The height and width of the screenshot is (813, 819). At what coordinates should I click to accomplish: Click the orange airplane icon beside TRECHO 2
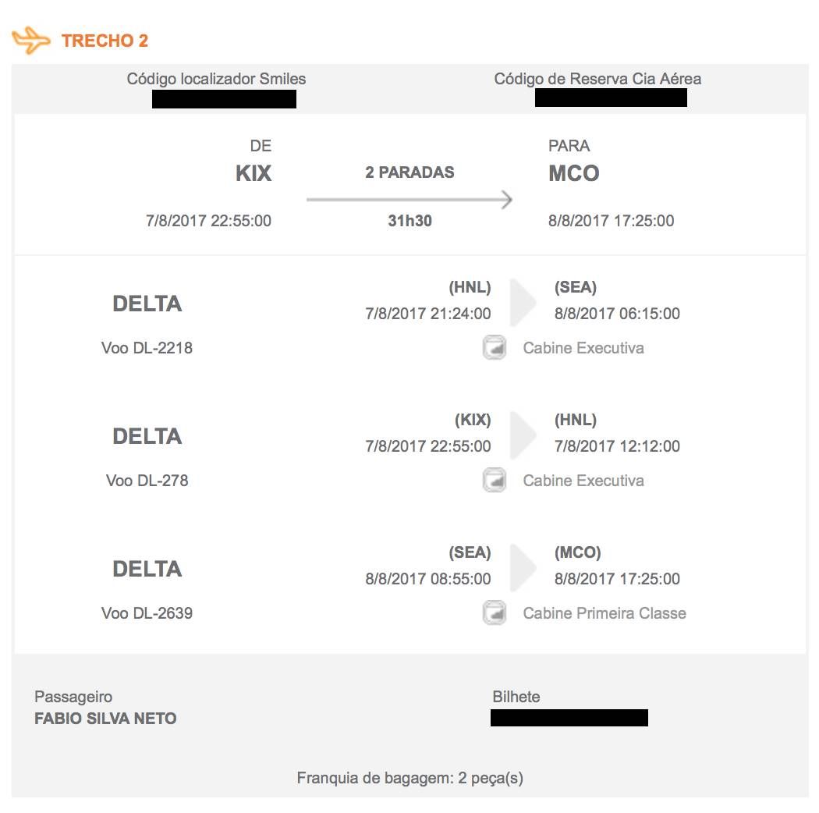31,41
